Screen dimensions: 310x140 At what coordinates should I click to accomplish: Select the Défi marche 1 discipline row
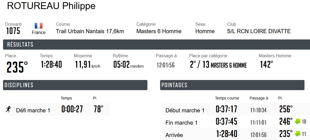[x=57, y=110]
